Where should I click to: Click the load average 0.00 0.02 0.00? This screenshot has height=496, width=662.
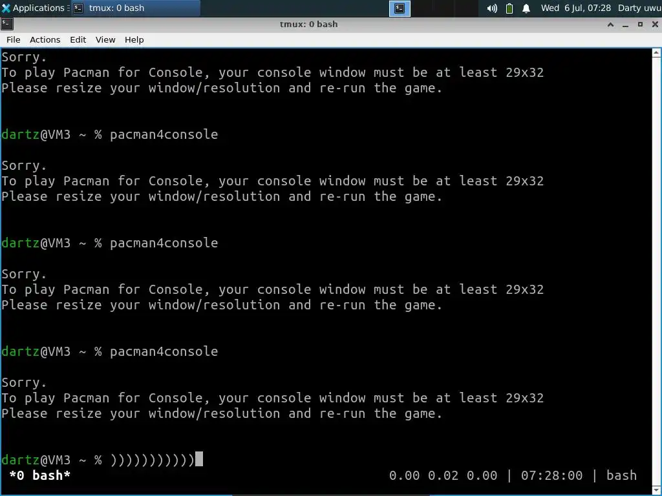pos(443,475)
